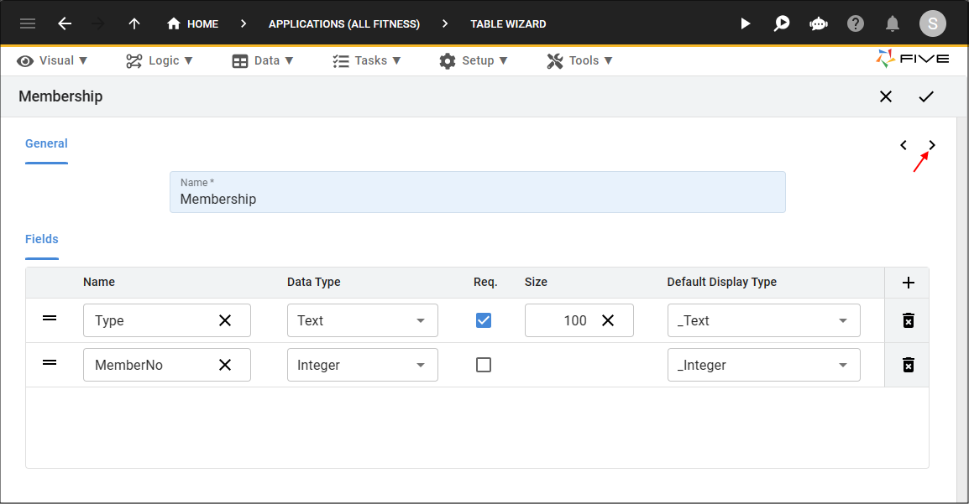
Task: Open the Setup menu
Action: (474, 60)
